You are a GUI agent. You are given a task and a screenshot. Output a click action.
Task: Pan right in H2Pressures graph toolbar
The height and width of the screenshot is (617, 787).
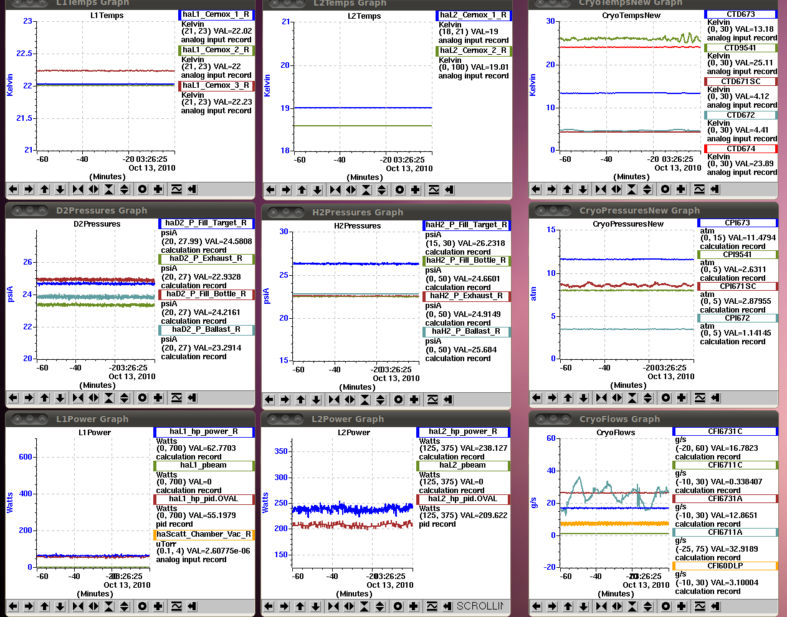click(285, 400)
